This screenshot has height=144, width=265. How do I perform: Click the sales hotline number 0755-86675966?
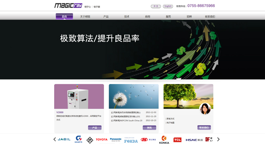click(x=201, y=6)
